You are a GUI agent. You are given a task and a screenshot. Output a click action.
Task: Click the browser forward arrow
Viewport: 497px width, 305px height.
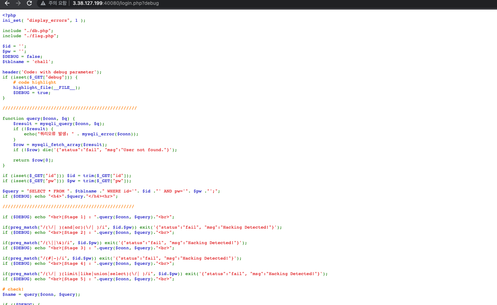point(18,3)
